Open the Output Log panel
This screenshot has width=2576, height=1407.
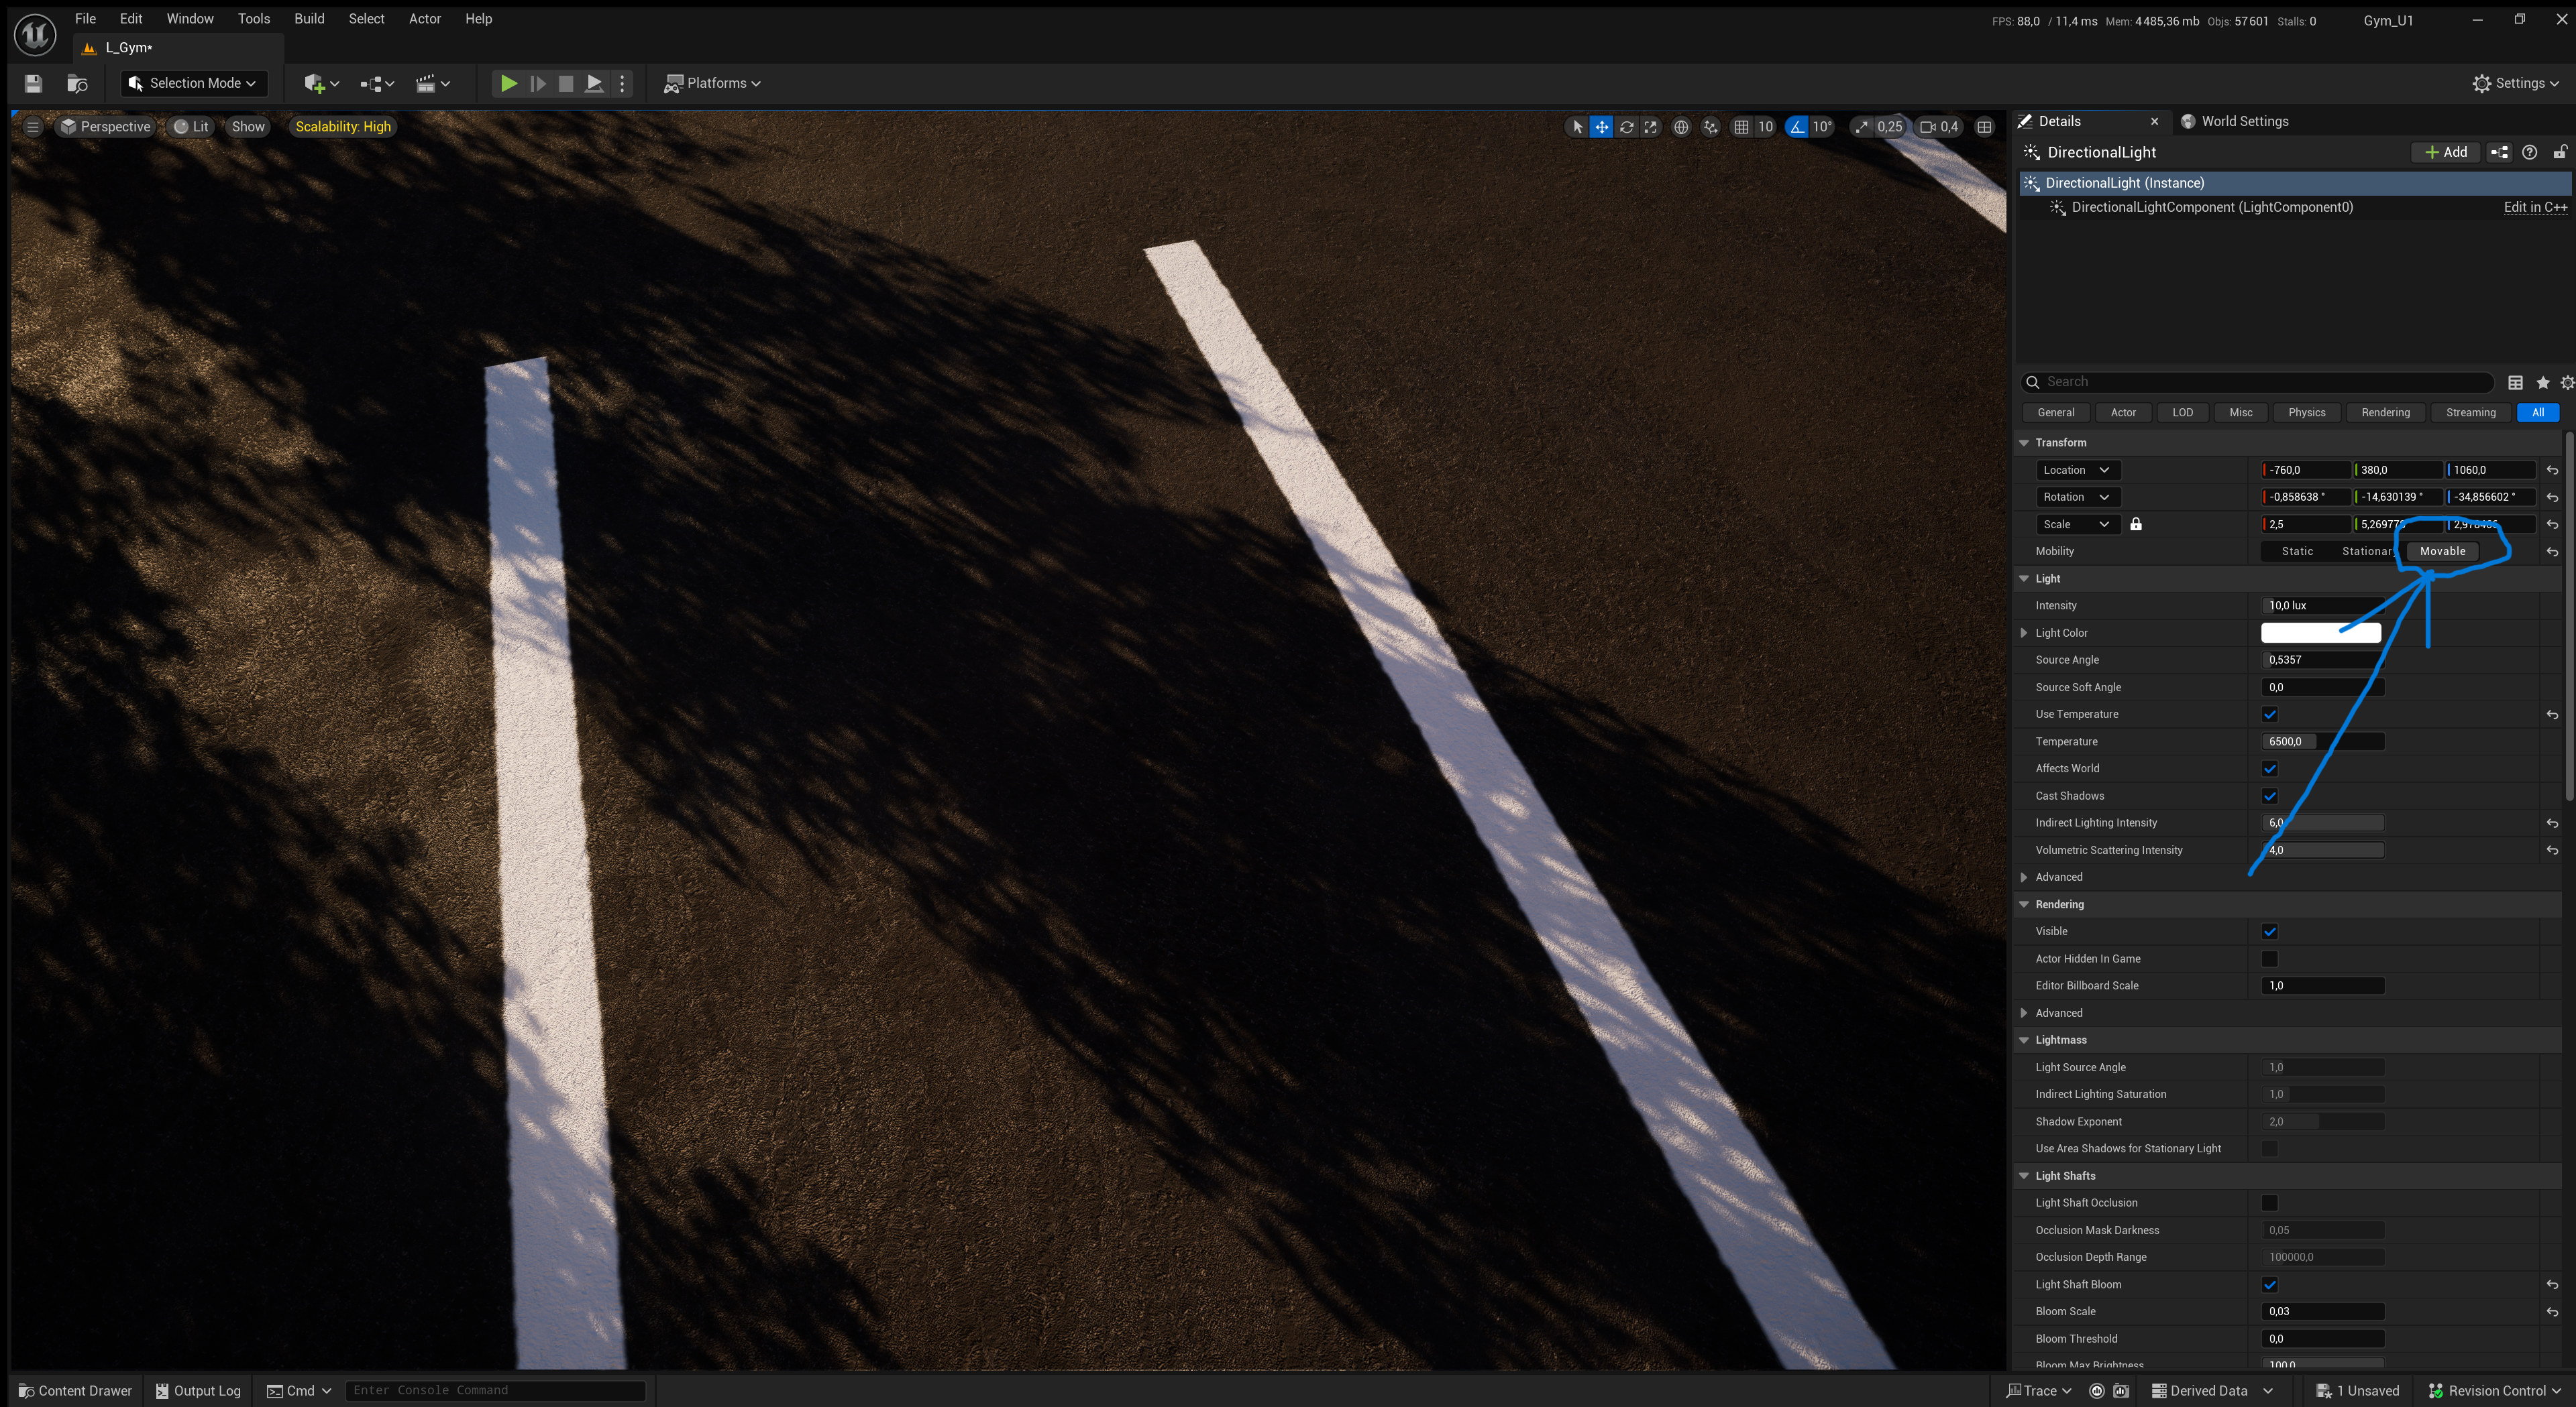click(x=197, y=1390)
